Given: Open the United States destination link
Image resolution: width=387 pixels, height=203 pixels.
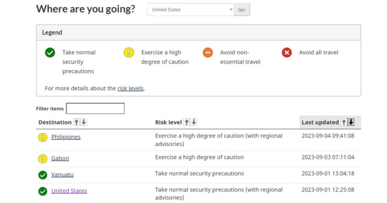Looking at the screenshot, I should pos(69,191).
